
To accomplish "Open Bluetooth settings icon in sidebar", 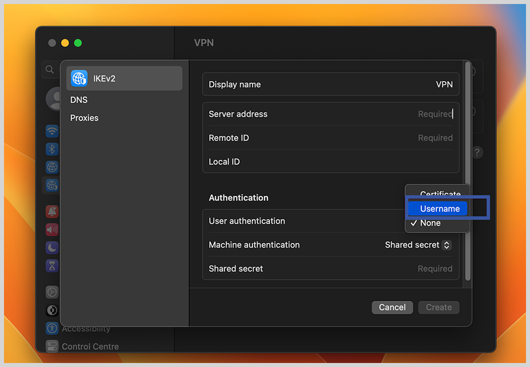I will pos(52,149).
